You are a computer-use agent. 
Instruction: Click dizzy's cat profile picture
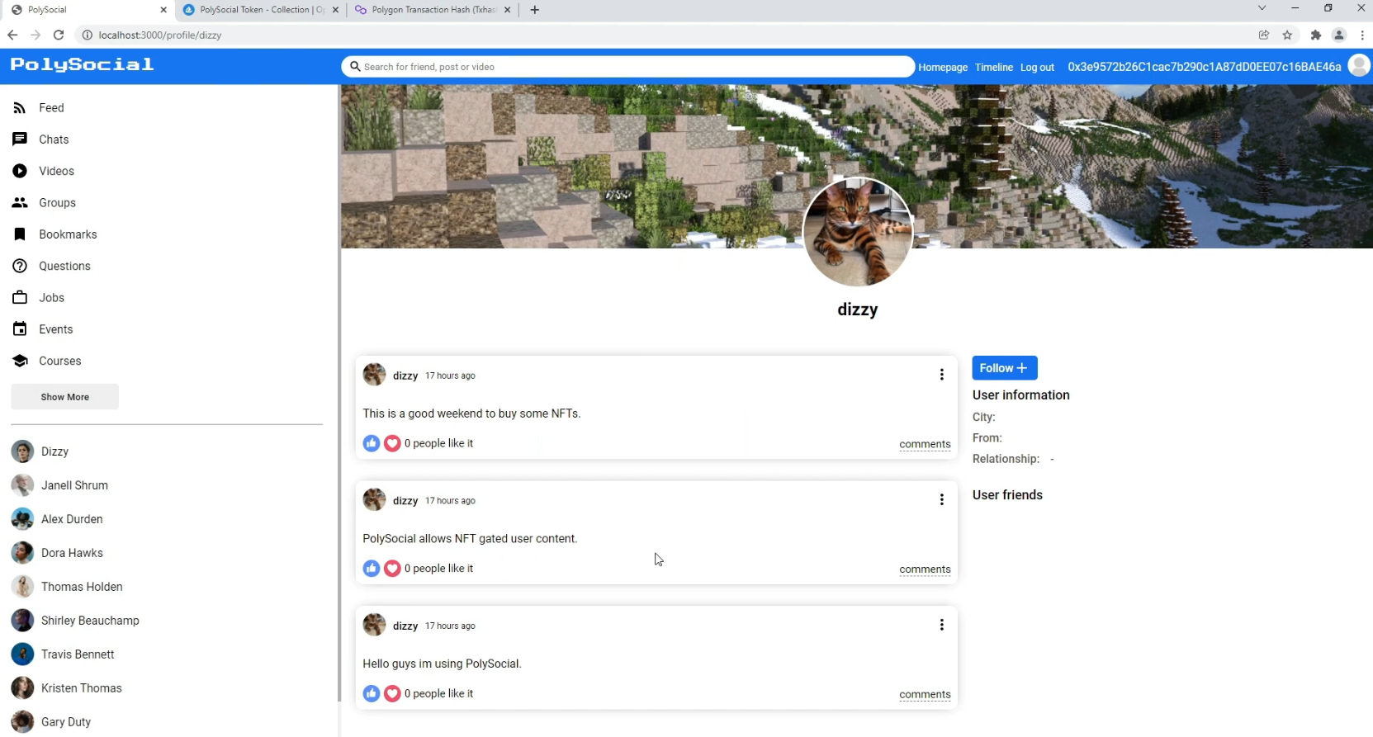point(858,232)
